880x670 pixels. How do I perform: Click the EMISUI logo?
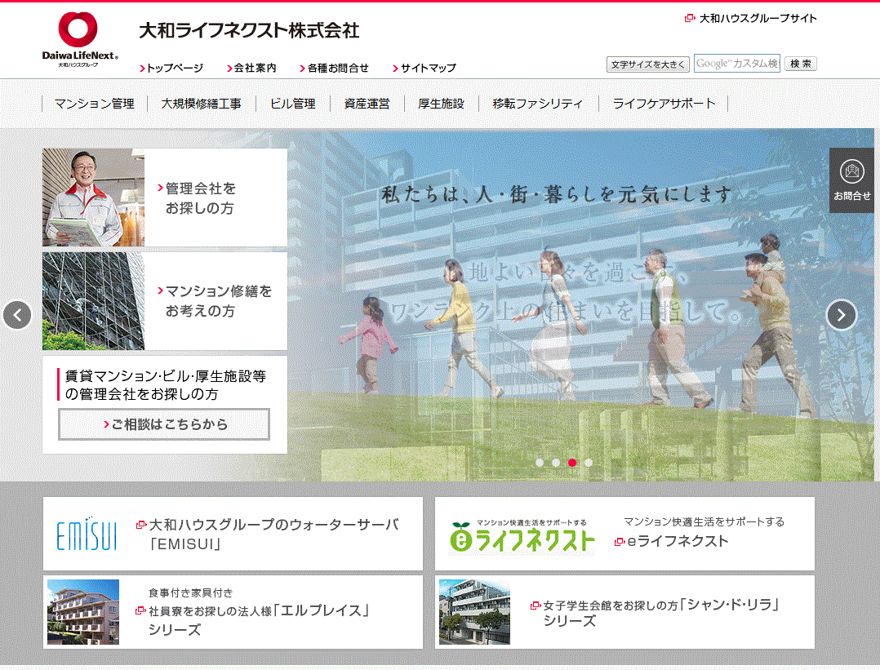pos(87,534)
